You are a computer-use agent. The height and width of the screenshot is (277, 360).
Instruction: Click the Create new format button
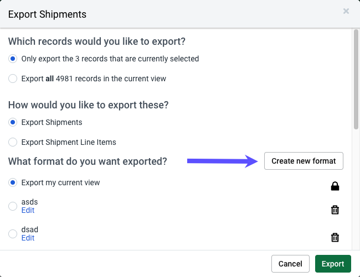304,161
